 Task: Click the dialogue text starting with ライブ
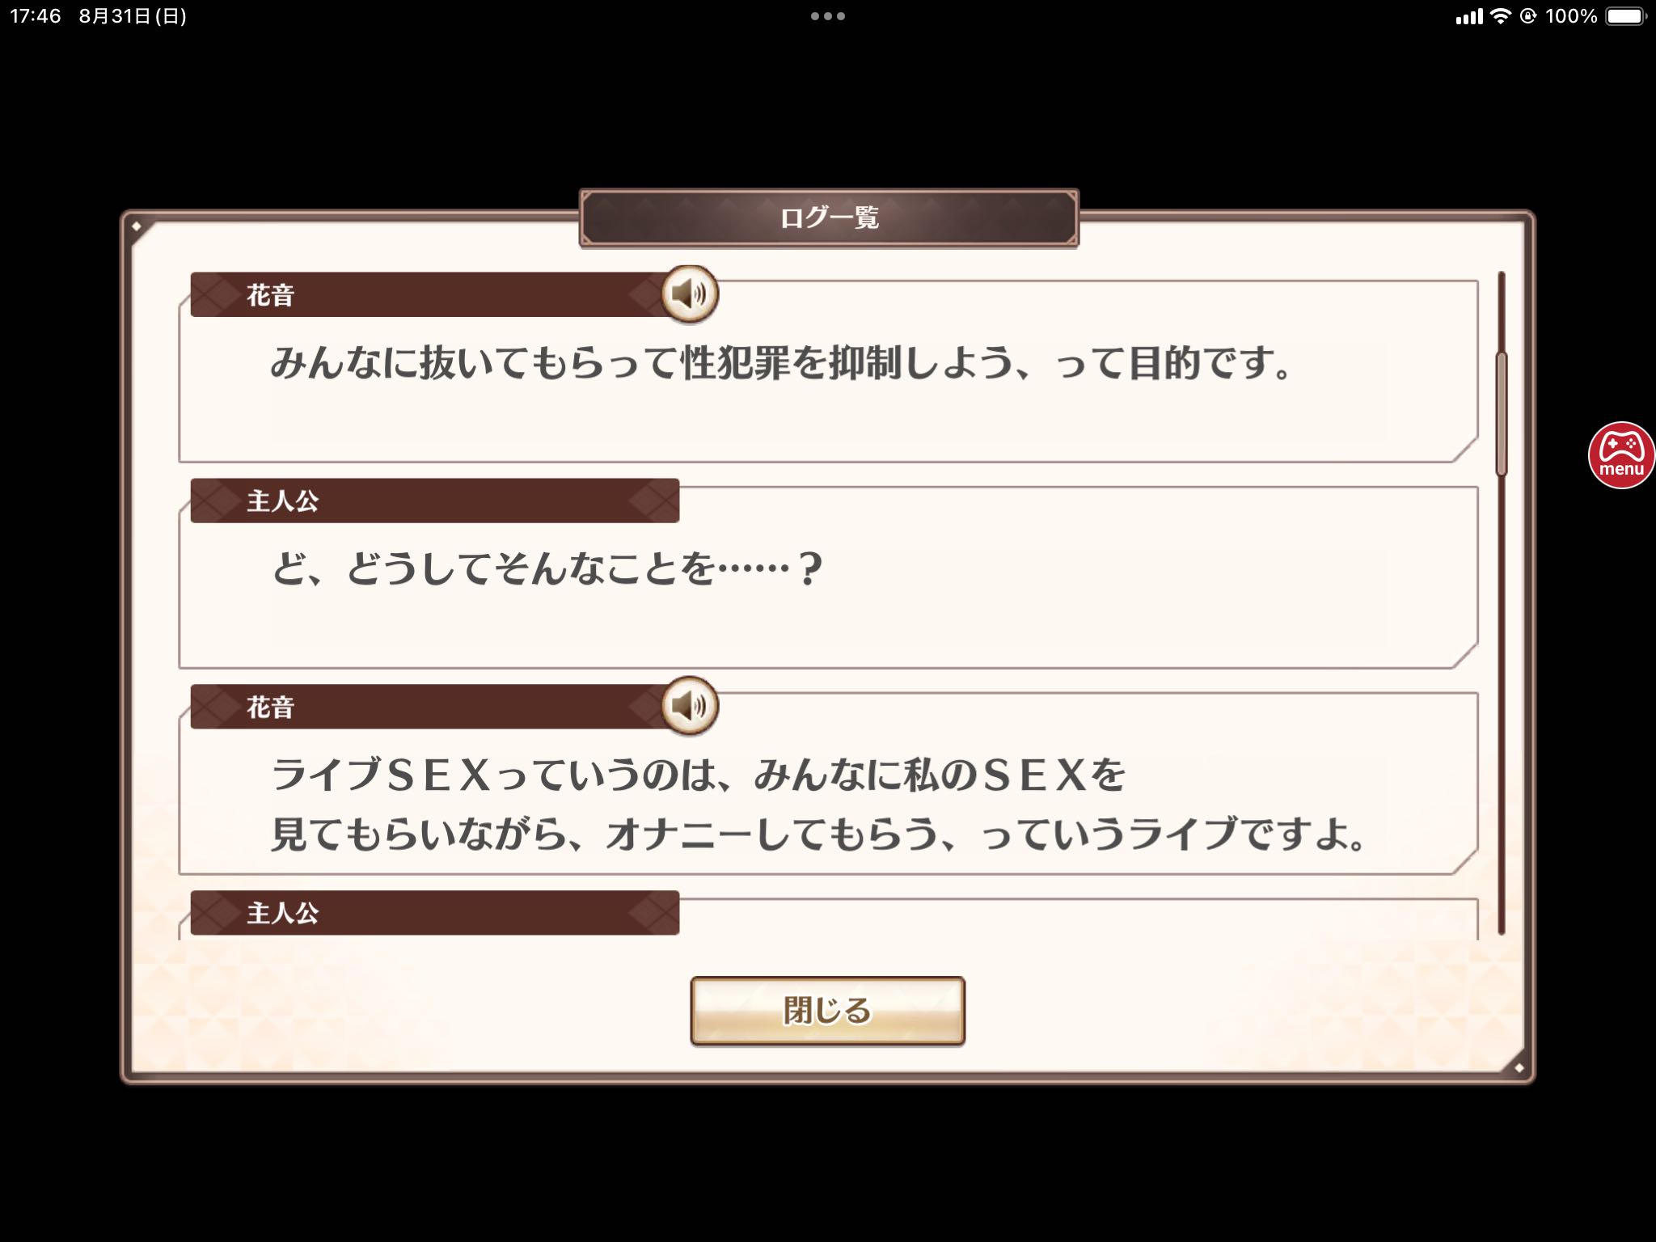pyautogui.click(x=818, y=805)
